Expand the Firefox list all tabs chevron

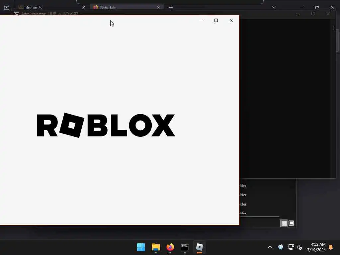pyautogui.click(x=274, y=7)
